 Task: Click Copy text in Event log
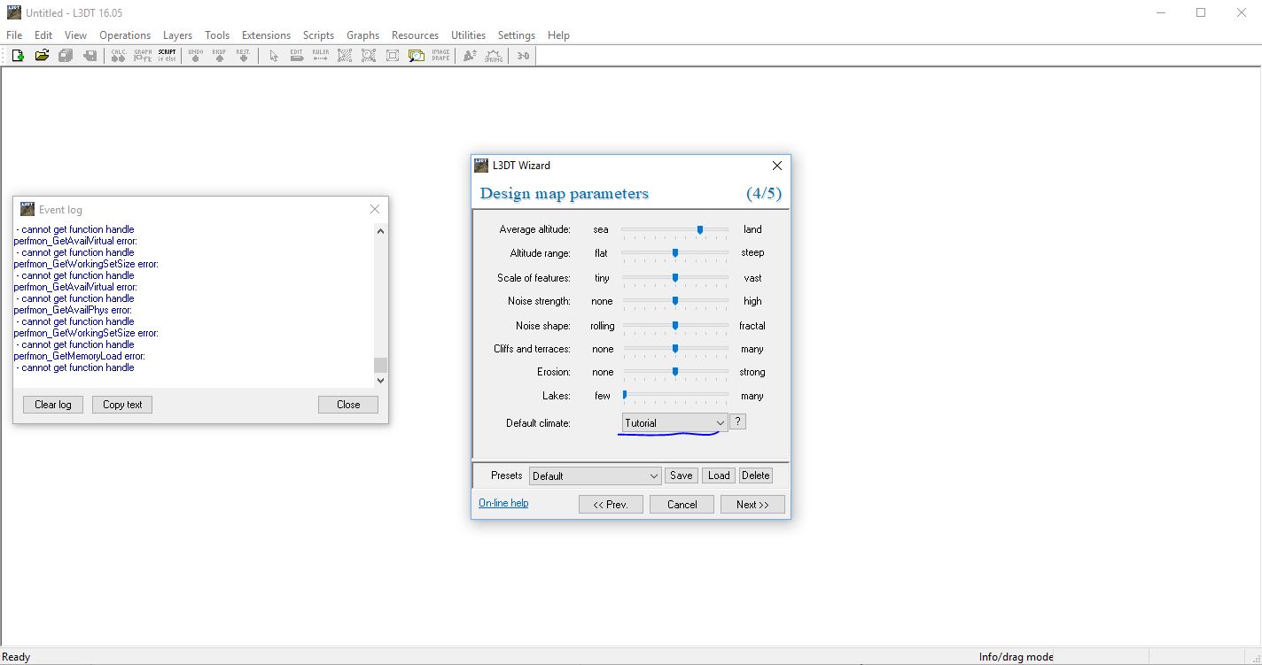pyautogui.click(x=122, y=405)
